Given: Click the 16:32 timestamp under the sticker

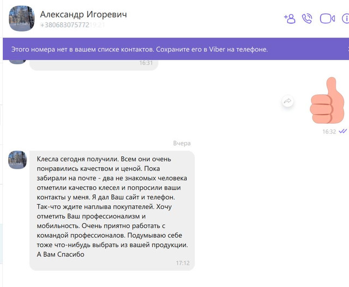Looking at the screenshot, I should point(329,131).
